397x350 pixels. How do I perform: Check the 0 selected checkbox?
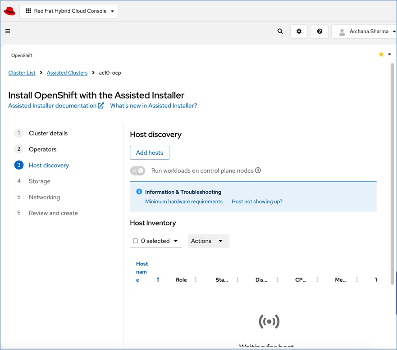pos(136,241)
